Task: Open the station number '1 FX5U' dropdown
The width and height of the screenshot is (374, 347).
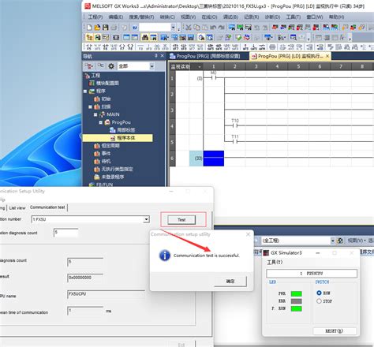Action: tap(146, 219)
